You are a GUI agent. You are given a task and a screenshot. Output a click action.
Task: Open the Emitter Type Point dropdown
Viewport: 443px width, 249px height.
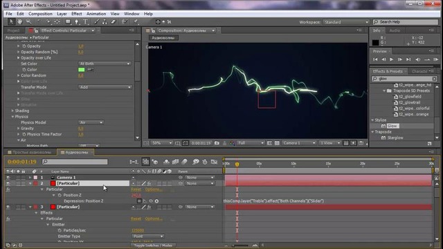point(147,237)
